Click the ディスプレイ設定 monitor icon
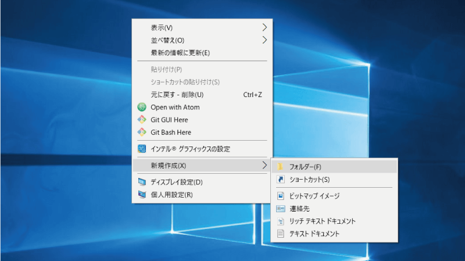This screenshot has width=465, height=261. point(142,182)
